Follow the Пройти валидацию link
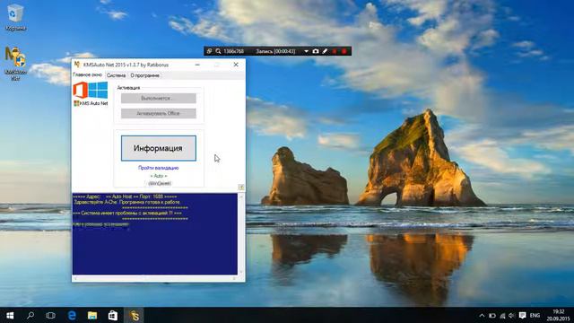The height and width of the screenshot is (323, 574). pyautogui.click(x=159, y=168)
